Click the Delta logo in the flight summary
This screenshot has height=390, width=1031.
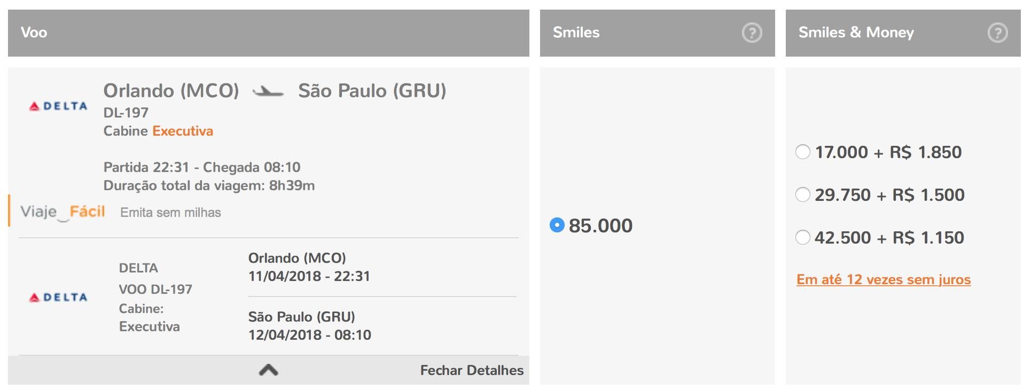58,106
